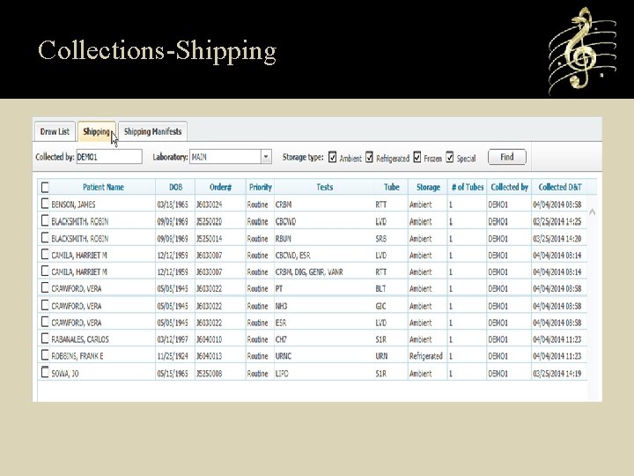Switch to Shipping Manifests tab
Screen dimensions: 634x476
click(152, 131)
